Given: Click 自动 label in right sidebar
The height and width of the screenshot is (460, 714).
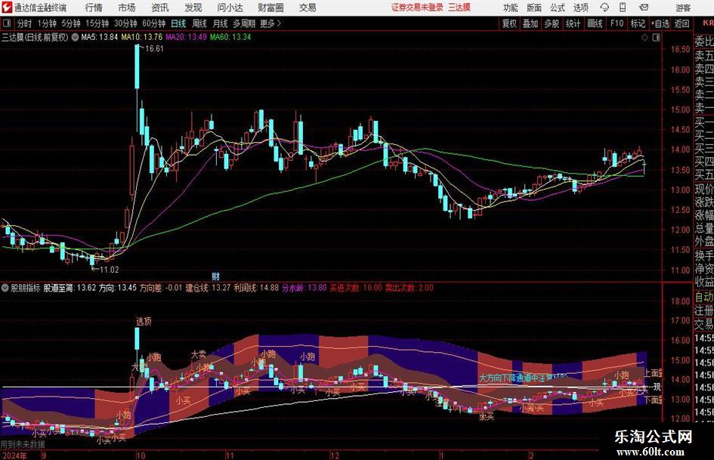Looking at the screenshot, I should 704,297.
